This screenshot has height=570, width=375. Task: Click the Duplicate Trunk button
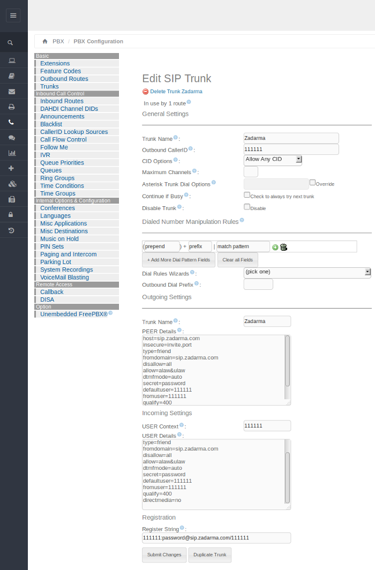pyautogui.click(x=209, y=555)
